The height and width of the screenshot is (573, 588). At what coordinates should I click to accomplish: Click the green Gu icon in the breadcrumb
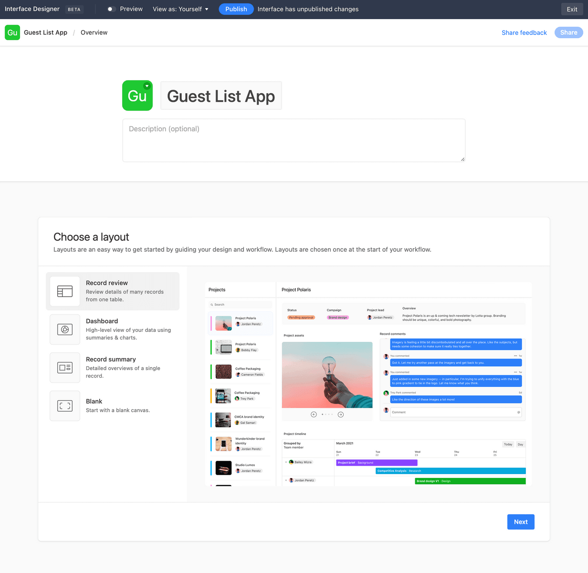coord(12,32)
